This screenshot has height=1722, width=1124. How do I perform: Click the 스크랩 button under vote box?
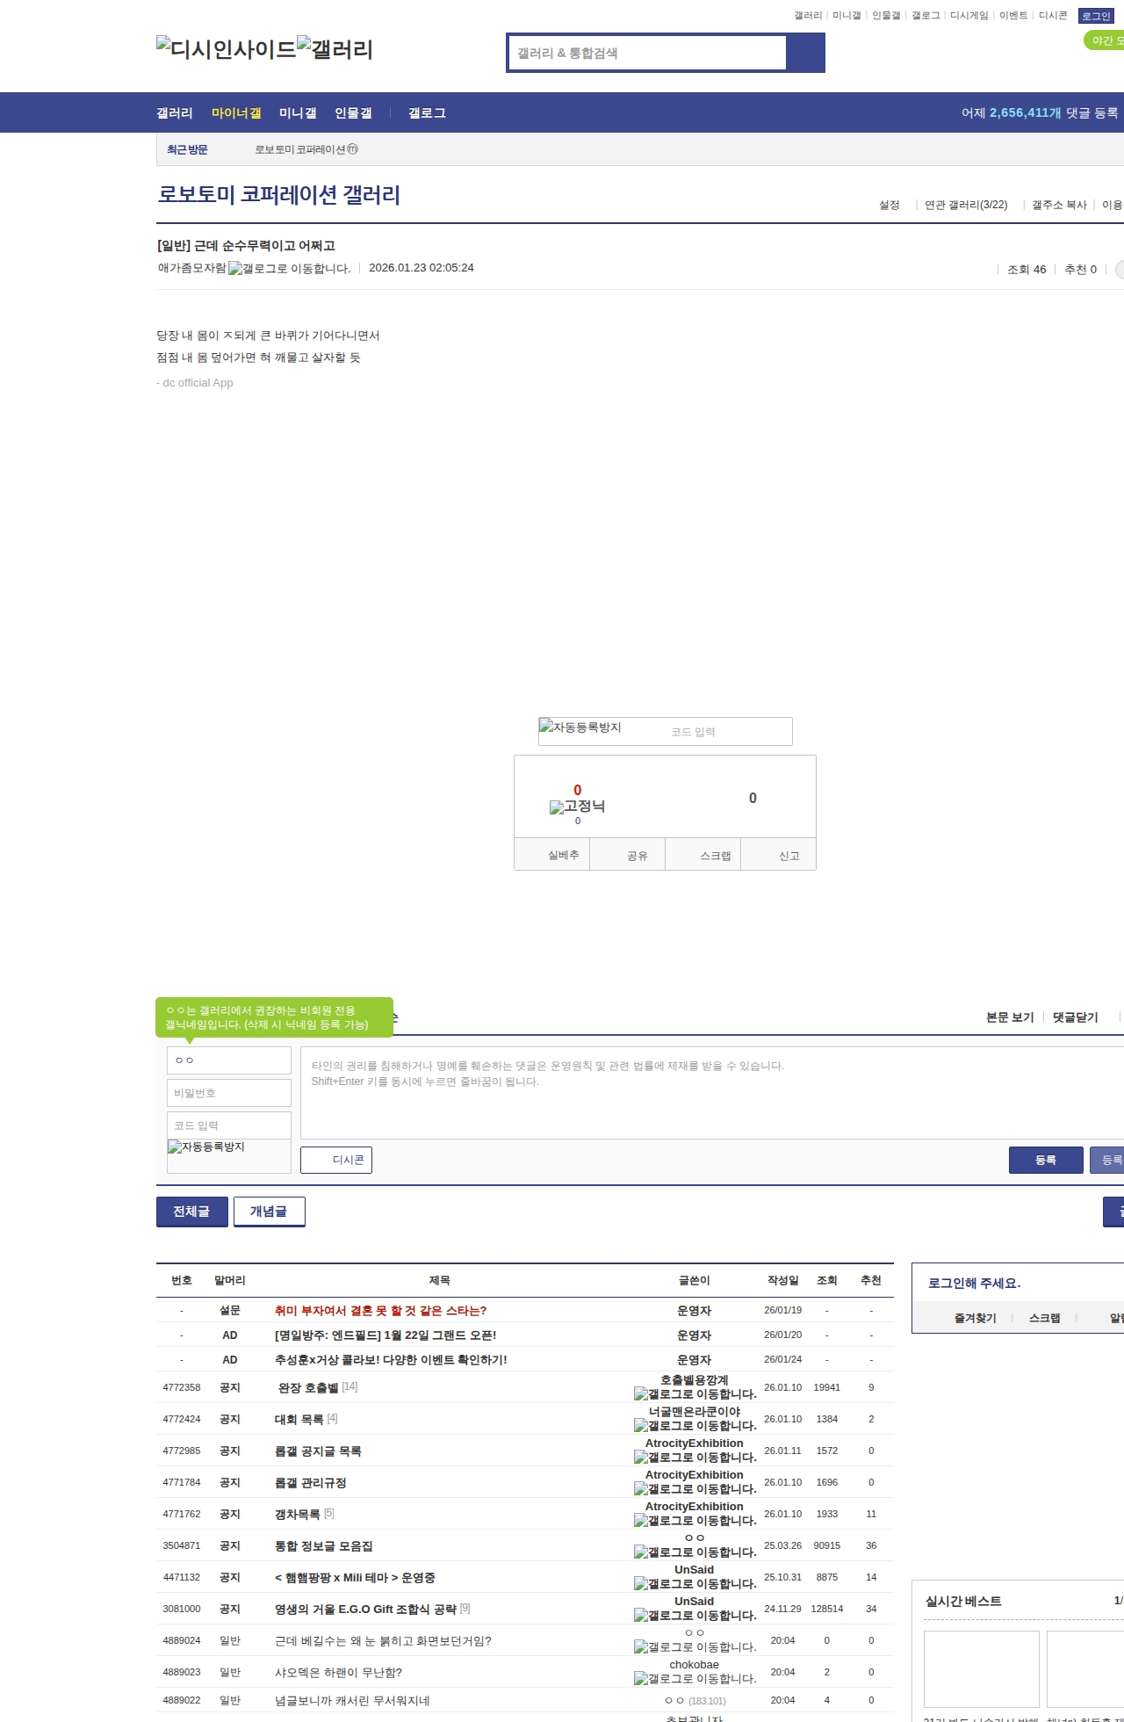[x=703, y=855]
